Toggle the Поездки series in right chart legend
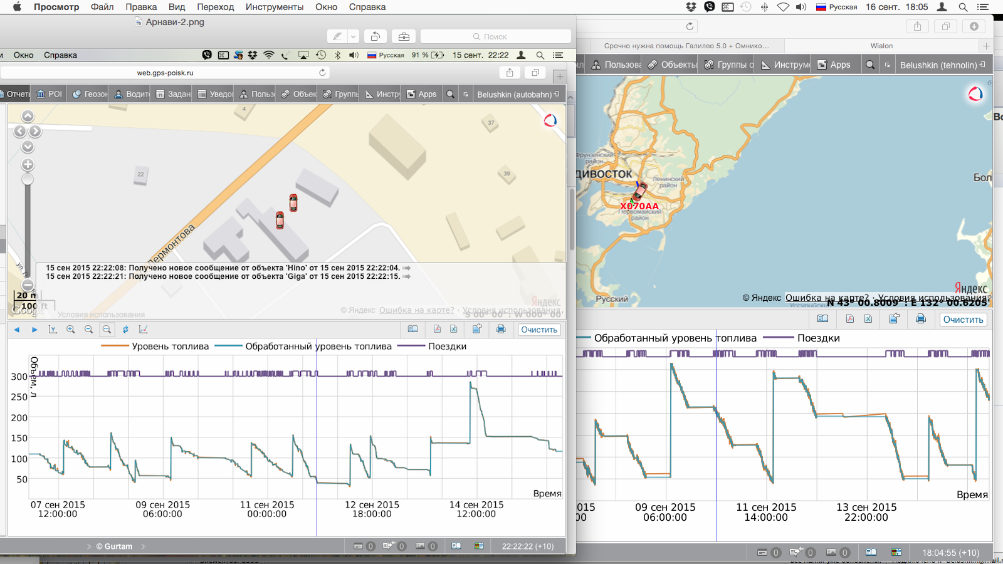Viewport: 1003px width, 564px height. click(x=818, y=338)
